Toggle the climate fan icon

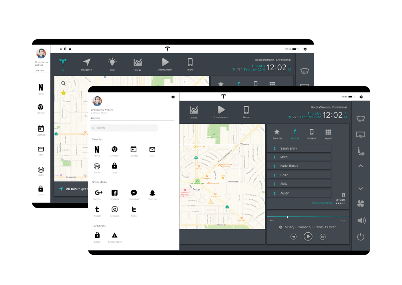point(361,204)
